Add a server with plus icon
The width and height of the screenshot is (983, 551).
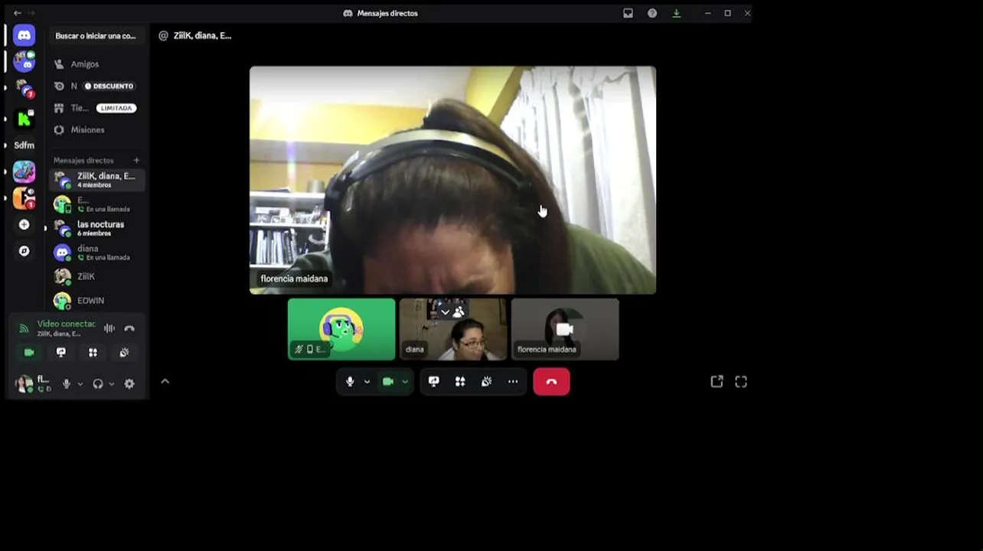tap(24, 224)
